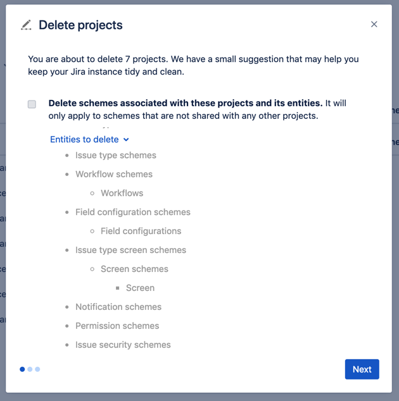Viewport: 399px width, 401px height.
Task: Open the Entities to delete link
Action: (x=84, y=139)
